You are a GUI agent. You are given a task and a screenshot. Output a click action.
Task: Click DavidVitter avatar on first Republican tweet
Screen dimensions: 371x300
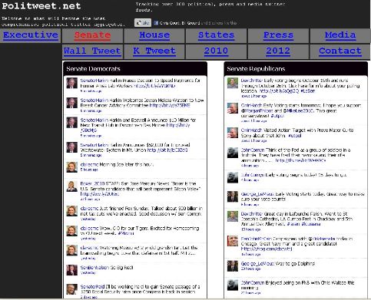(x=233, y=83)
